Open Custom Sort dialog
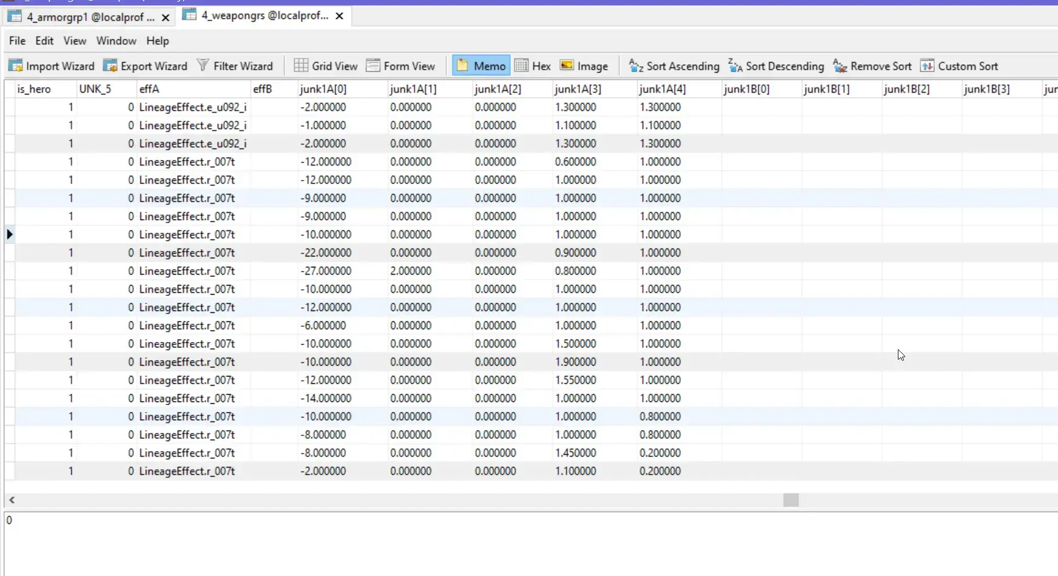This screenshot has height=576, width=1058. [959, 66]
